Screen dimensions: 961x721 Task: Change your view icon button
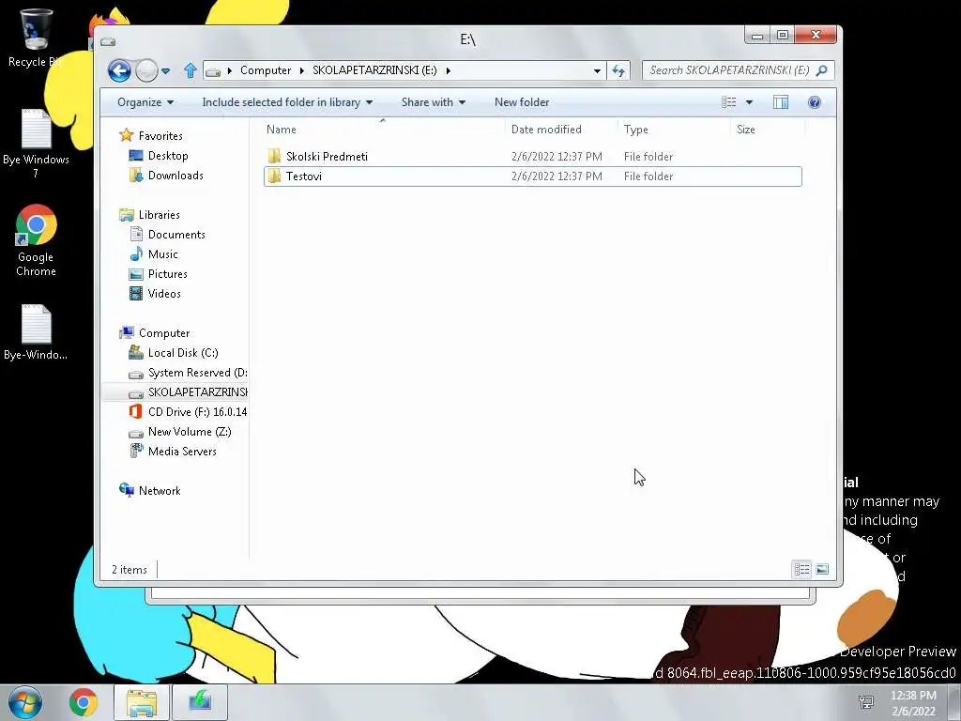(728, 102)
